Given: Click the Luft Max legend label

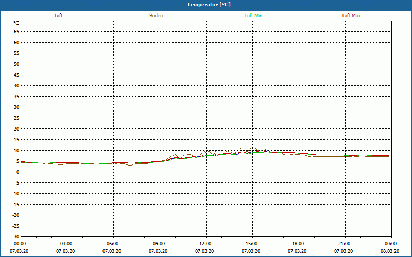Looking at the screenshot, I should [x=351, y=16].
